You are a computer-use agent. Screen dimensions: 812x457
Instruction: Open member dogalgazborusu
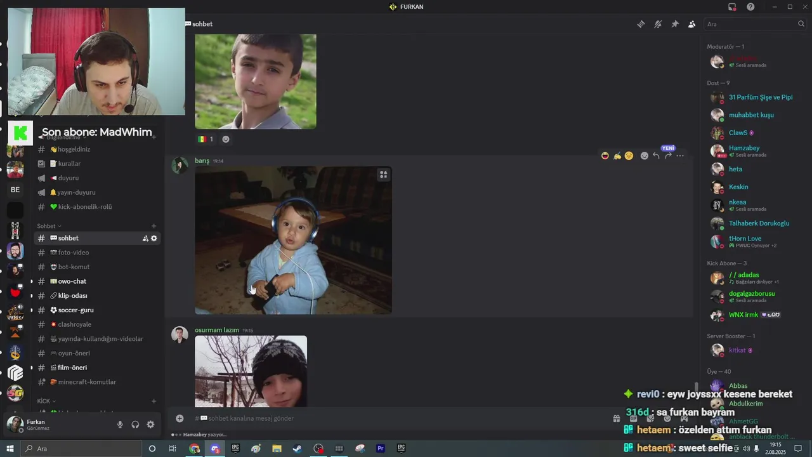[750, 296]
